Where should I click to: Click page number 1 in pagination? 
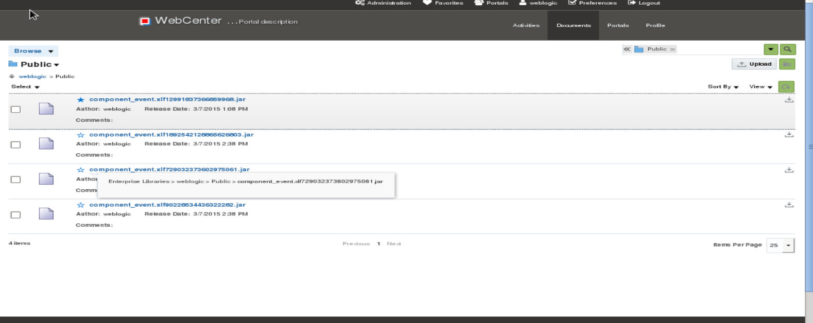coord(378,244)
